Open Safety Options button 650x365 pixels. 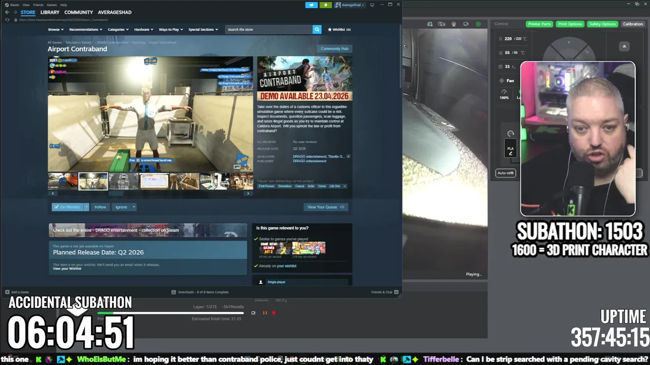(x=602, y=24)
